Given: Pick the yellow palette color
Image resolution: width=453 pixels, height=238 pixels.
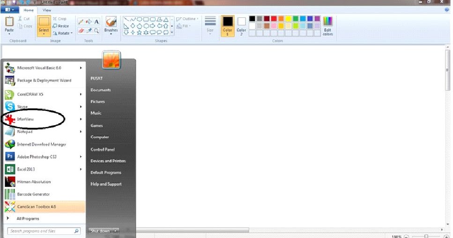Looking at the screenshot, I should pyautogui.click(x=288, y=19).
